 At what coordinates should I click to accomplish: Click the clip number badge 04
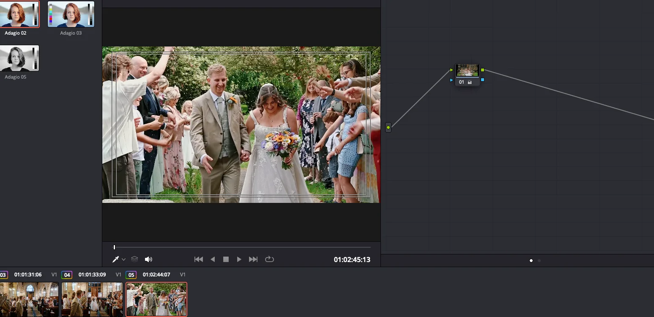point(67,275)
